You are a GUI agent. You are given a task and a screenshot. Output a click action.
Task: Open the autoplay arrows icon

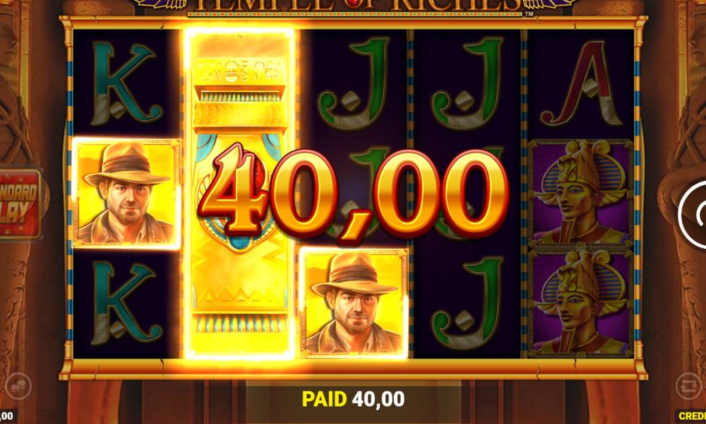point(688,386)
